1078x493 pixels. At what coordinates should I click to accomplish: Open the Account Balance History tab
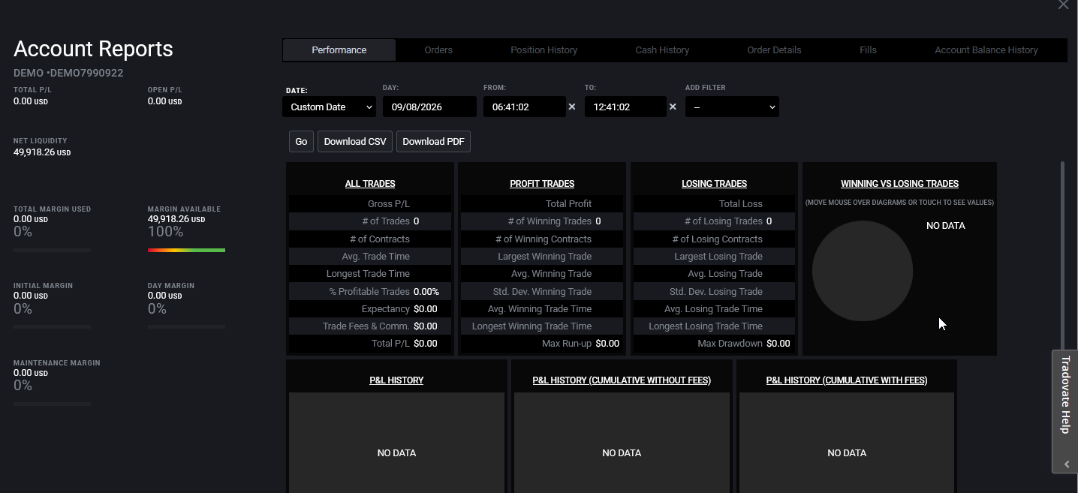[x=986, y=50]
